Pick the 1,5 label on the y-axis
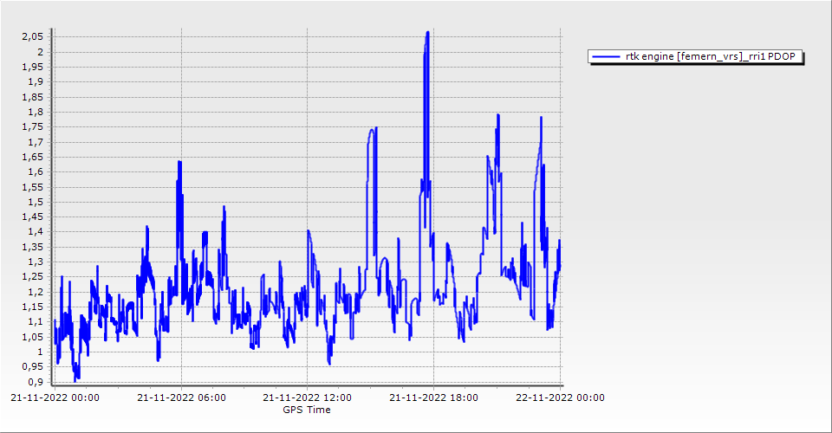Screen dimensions: 832x433 coord(36,202)
